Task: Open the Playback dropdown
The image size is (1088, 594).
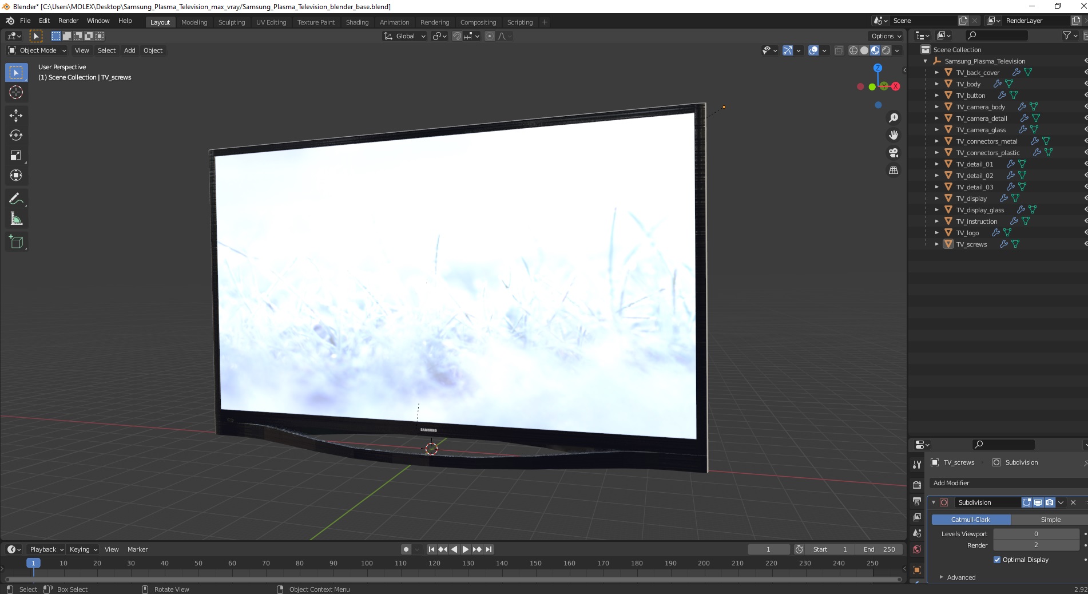Action: coord(46,549)
